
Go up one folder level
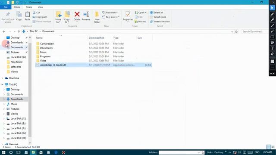(x=19, y=31)
